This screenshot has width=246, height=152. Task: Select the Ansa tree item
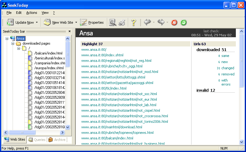point(20,38)
